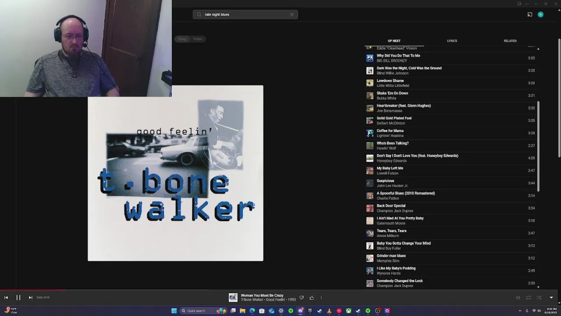Switch to Song mode
Image resolution: width=561 pixels, height=316 pixels.
[182, 39]
